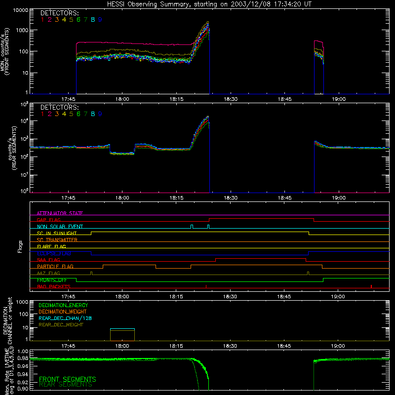The image size is (395, 395).
Task: Click REAR SEGMENTS livetime legend text
Action: (x=66, y=385)
